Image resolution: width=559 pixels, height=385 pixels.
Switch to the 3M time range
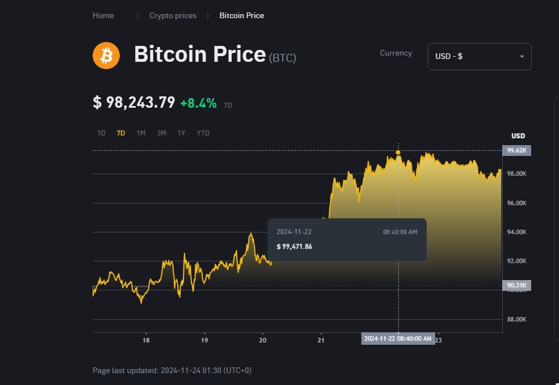tap(161, 133)
